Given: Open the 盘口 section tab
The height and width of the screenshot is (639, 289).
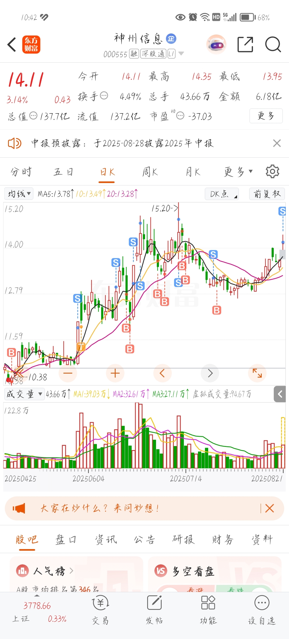Looking at the screenshot, I should point(66,539).
